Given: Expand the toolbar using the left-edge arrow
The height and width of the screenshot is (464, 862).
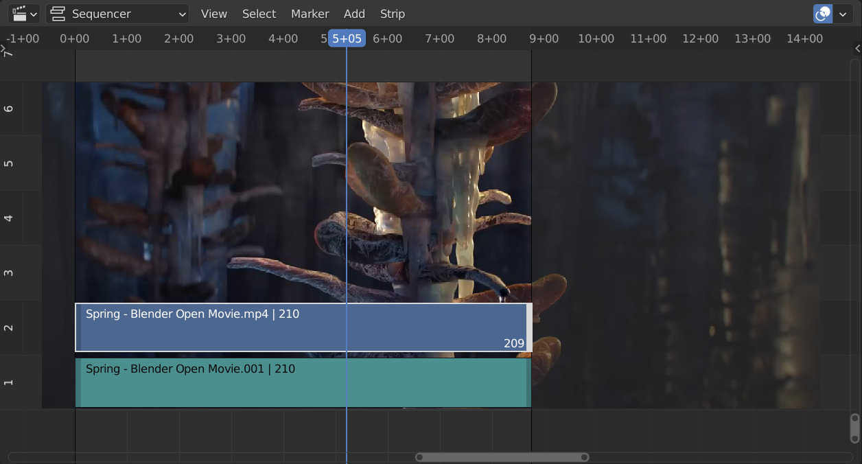Looking at the screenshot, I should [3, 49].
